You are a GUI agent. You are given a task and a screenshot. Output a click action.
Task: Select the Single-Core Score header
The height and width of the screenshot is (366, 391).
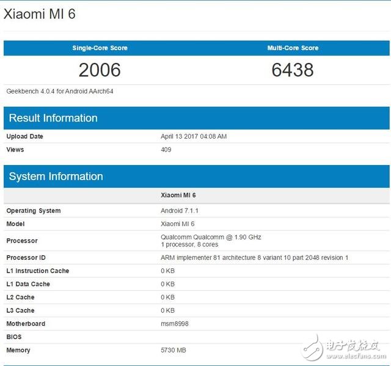(100, 48)
